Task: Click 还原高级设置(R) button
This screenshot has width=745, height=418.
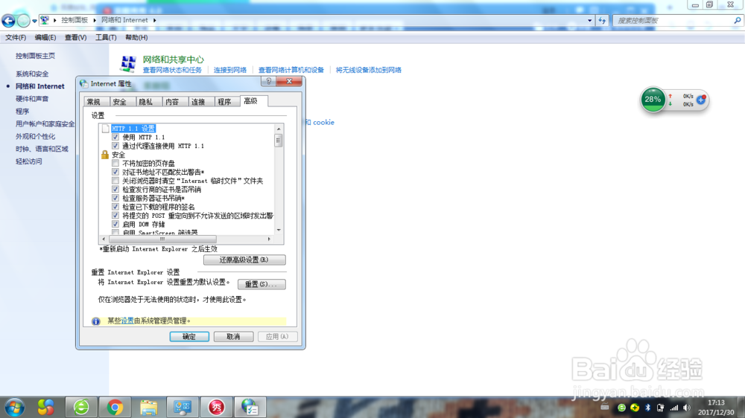Action: pos(244,260)
